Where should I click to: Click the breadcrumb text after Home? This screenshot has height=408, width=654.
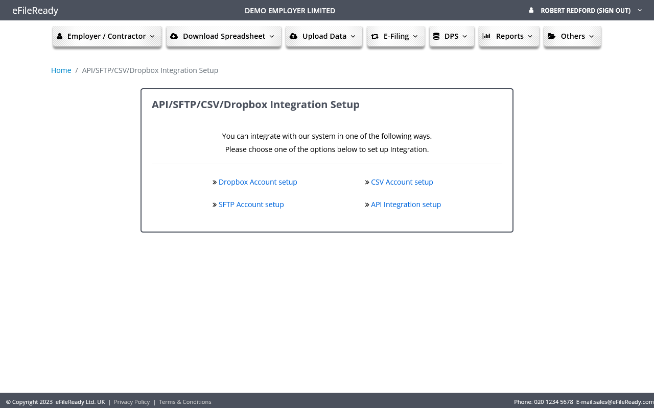click(150, 70)
